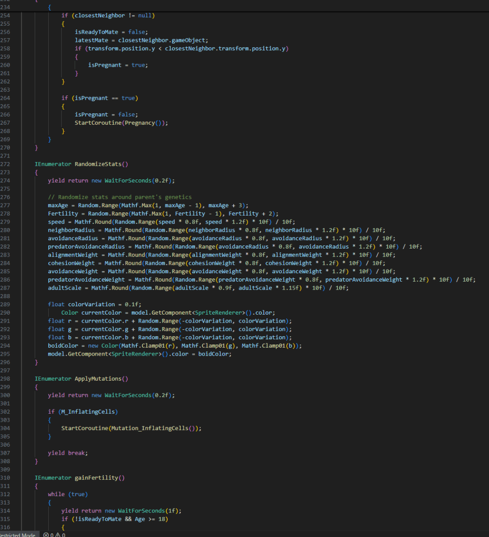489x537 pixels.
Task: Click the errors count icon in status bar
Action: [x=46, y=534]
